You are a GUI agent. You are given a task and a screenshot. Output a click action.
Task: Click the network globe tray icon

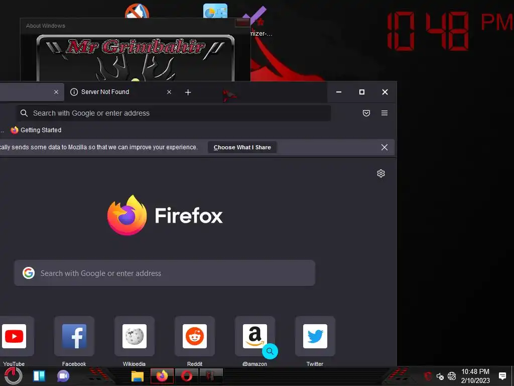point(452,376)
